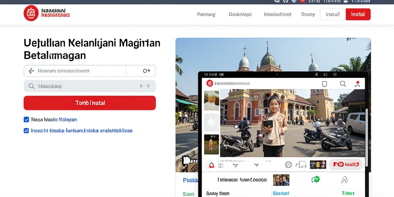Open the Nadenlaja navigation item
The height and width of the screenshot is (197, 394).
click(x=240, y=14)
